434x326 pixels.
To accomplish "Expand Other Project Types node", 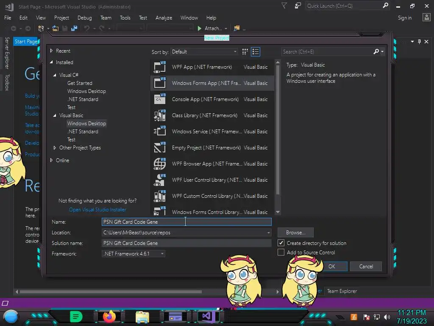I will click(55, 148).
